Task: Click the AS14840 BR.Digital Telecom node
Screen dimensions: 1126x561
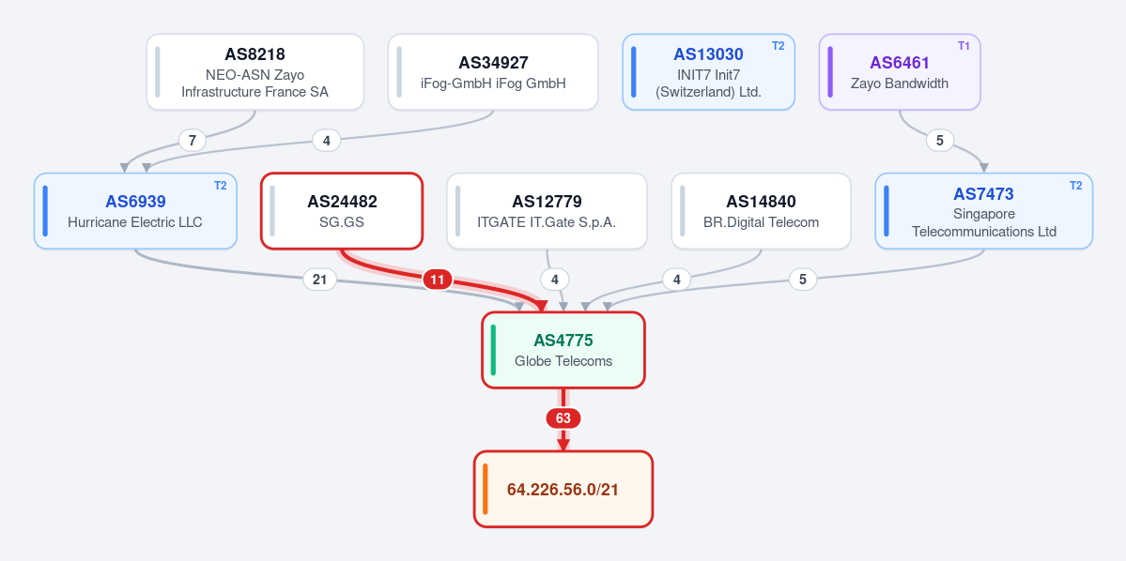Action: (x=762, y=211)
